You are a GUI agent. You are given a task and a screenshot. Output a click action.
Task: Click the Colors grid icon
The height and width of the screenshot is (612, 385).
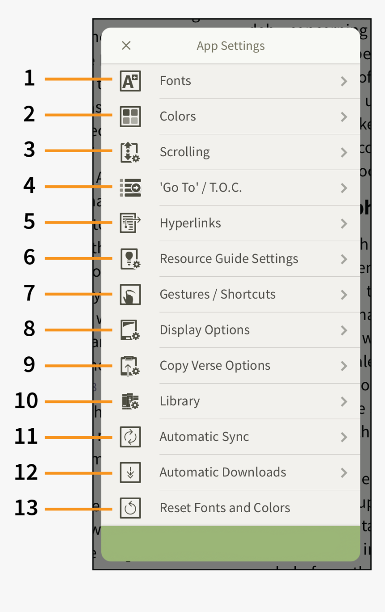[x=130, y=116]
